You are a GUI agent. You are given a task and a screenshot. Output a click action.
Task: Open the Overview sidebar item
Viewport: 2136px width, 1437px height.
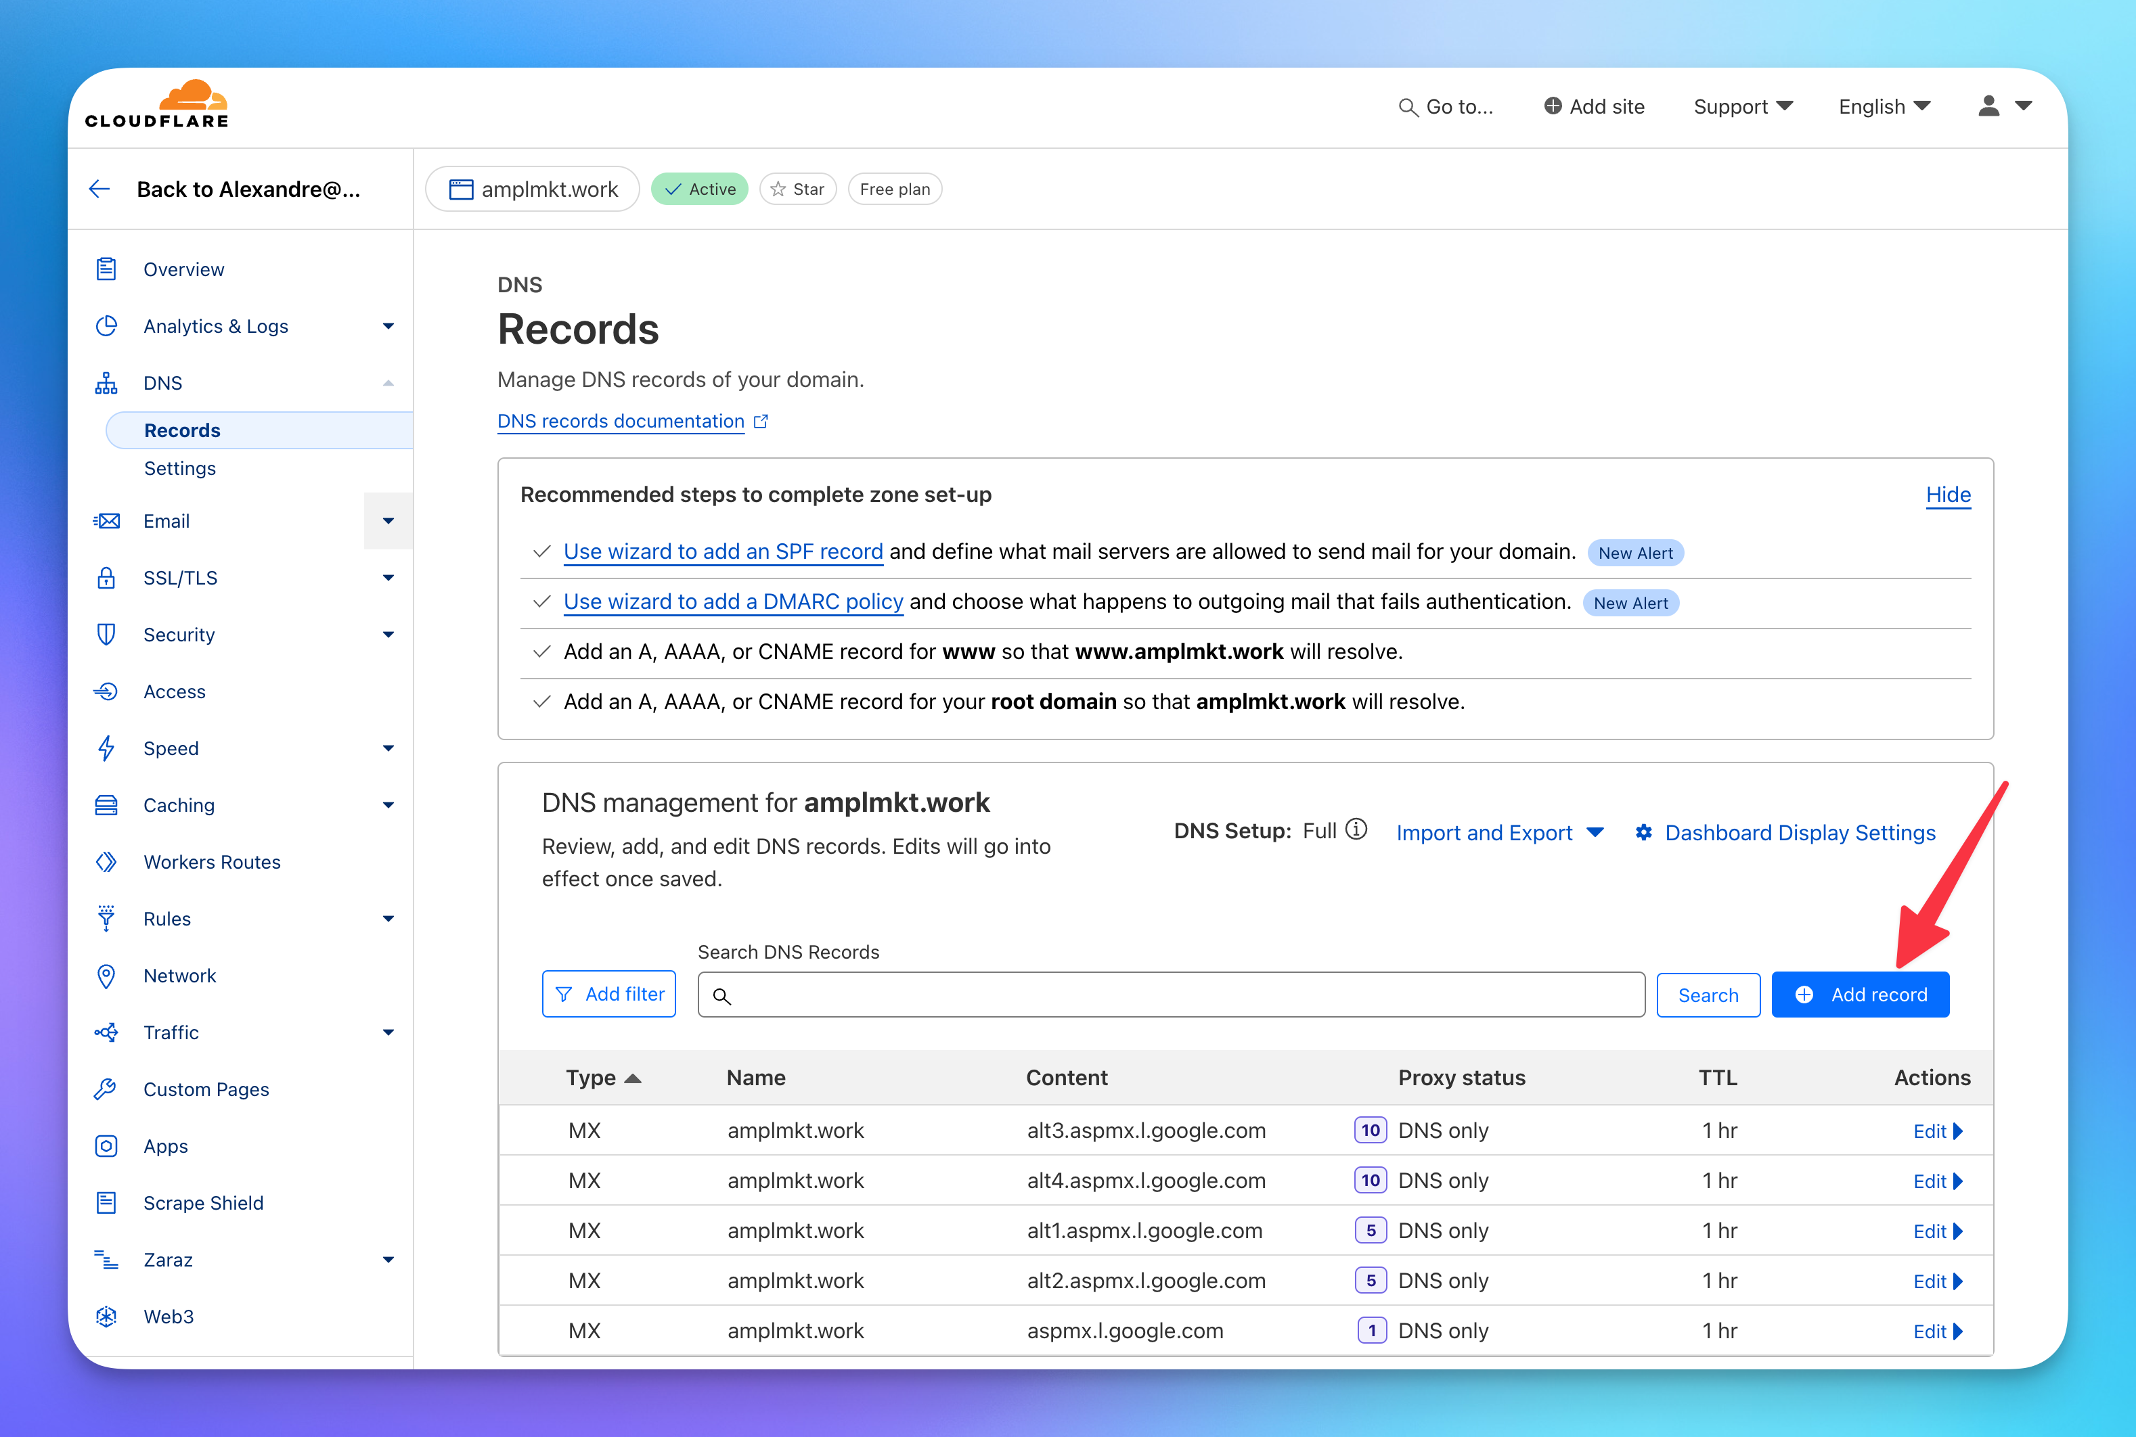(183, 269)
